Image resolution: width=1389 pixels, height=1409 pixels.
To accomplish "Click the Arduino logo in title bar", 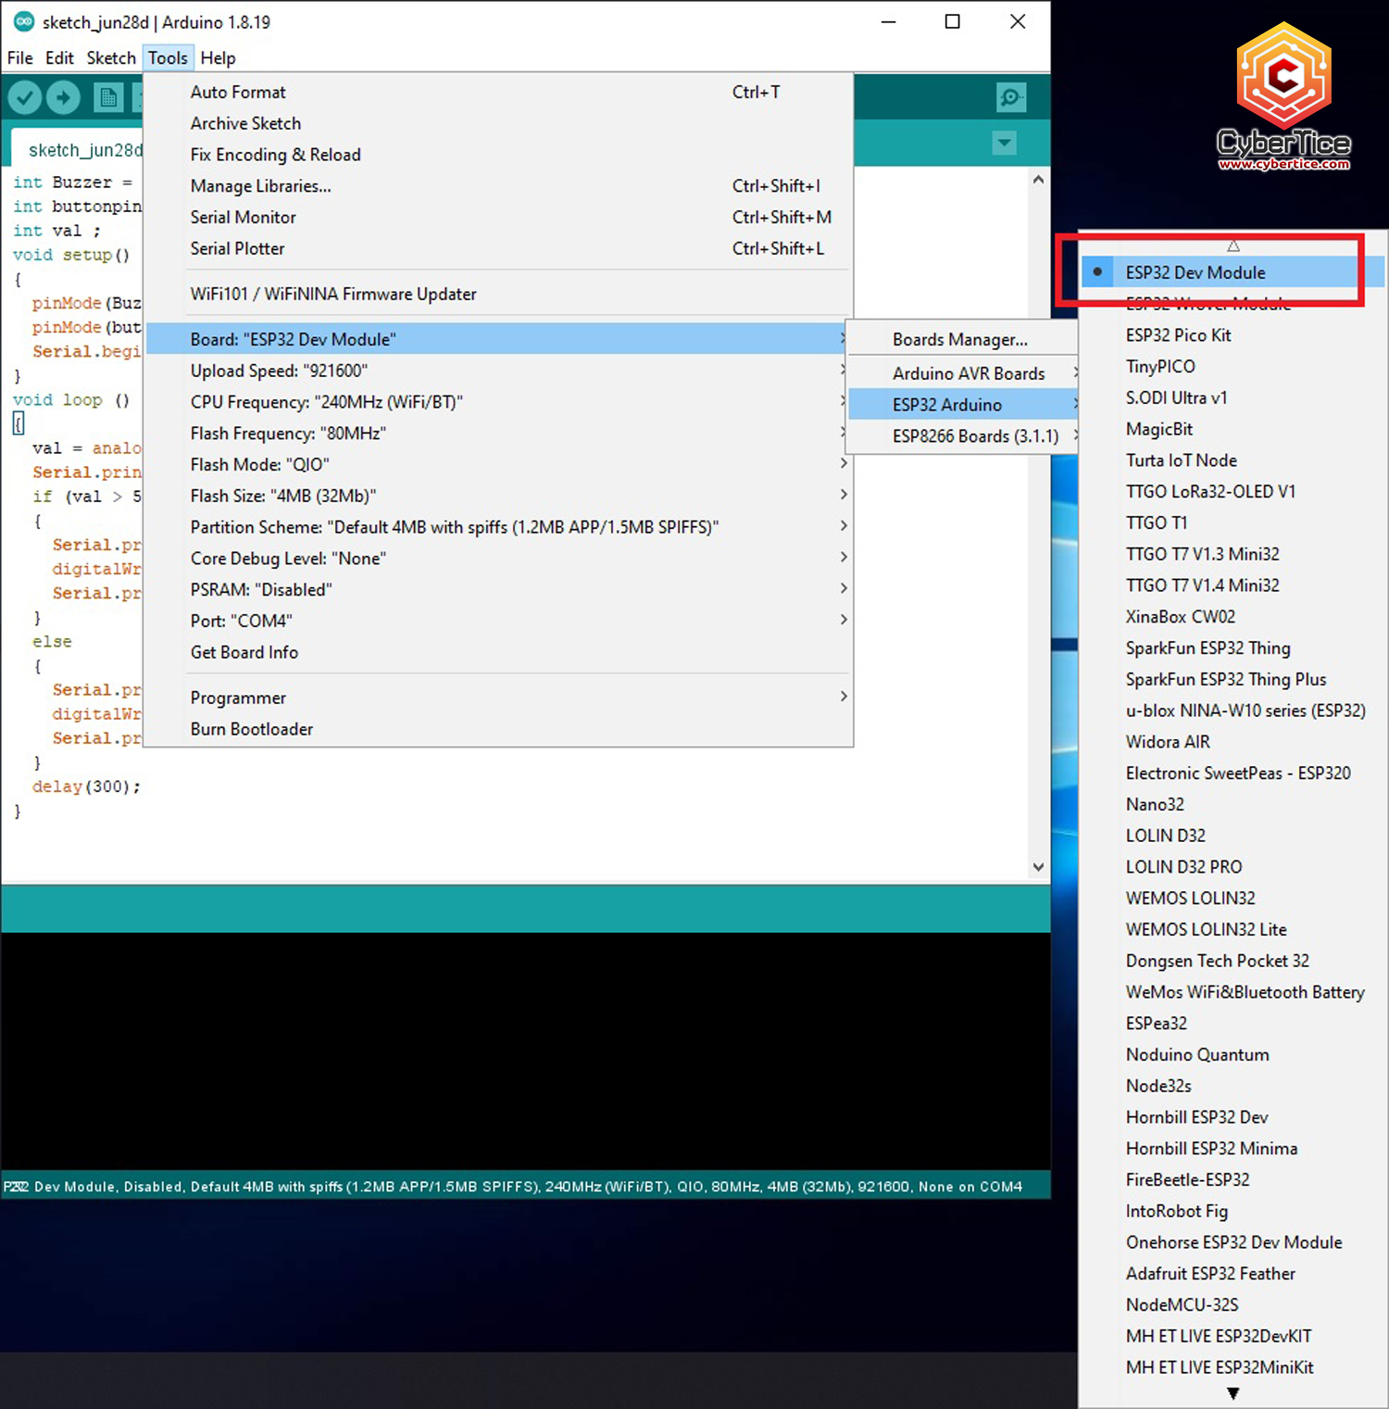I will 23,22.
